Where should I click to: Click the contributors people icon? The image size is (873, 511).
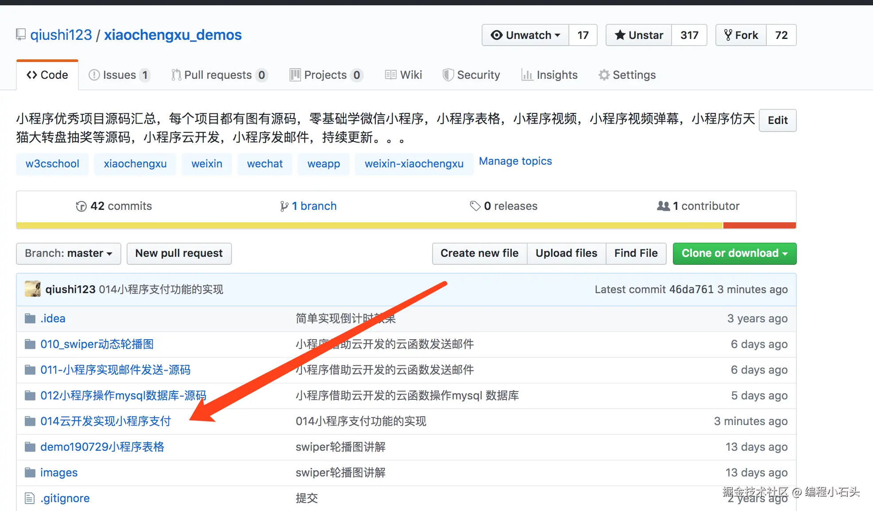tap(663, 206)
